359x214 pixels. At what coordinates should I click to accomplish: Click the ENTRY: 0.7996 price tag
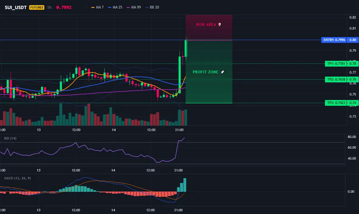pyautogui.click(x=334, y=40)
